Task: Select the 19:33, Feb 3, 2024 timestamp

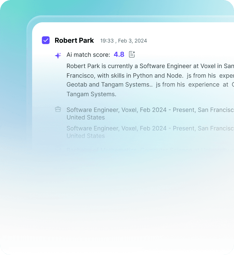Action: click(x=123, y=41)
